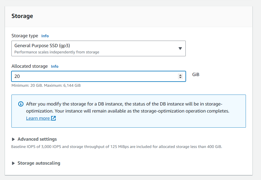
Task: Click the external link icon beside Learn more
Action: [x=53, y=118]
